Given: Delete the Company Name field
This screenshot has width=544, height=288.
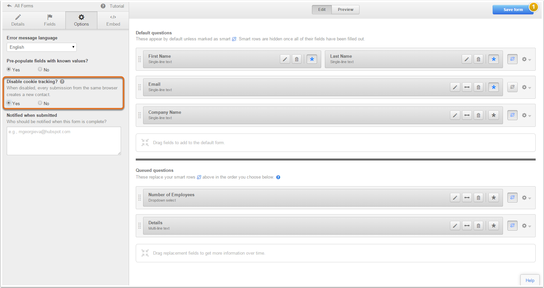Looking at the screenshot, I should tap(479, 115).
